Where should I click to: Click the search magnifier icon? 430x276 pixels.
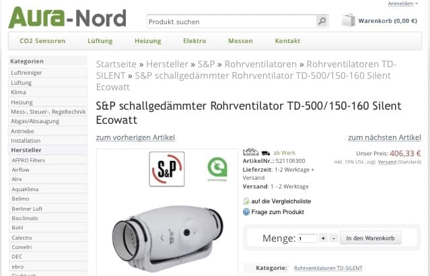coord(322,22)
